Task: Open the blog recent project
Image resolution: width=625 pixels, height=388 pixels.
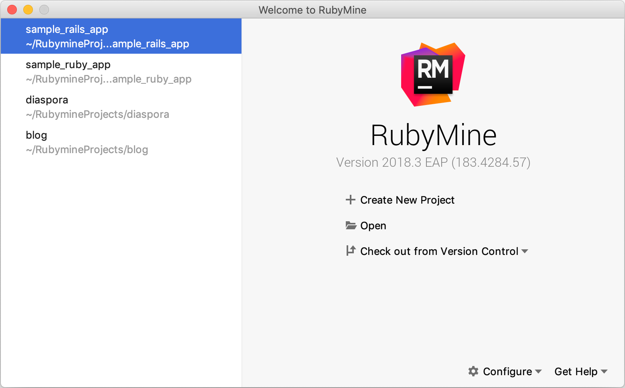Action: coord(121,142)
